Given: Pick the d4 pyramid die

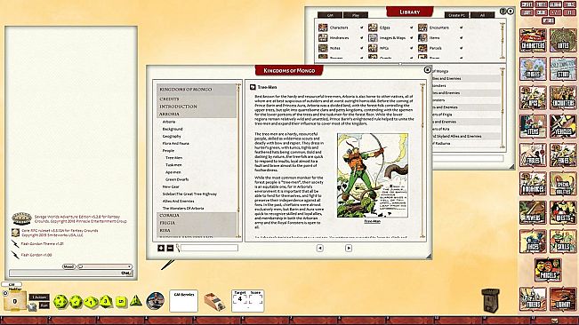Looking at the screenshot, I should click(x=135, y=300).
